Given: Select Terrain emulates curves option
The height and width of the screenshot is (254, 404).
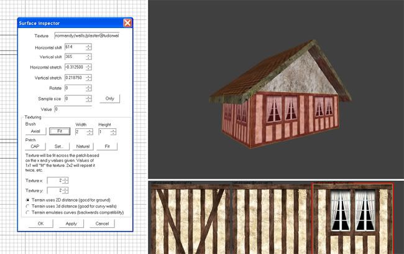Looking at the screenshot, I should [27, 213].
